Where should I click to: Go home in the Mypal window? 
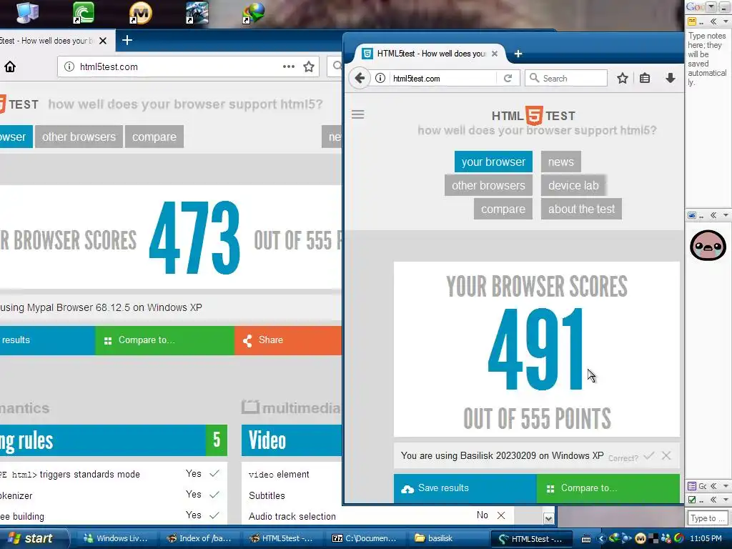[x=10, y=66]
